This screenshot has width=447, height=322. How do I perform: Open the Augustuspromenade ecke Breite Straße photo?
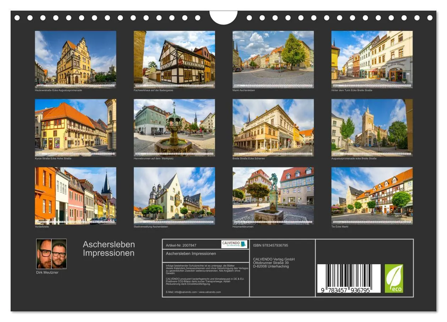tap(372, 128)
